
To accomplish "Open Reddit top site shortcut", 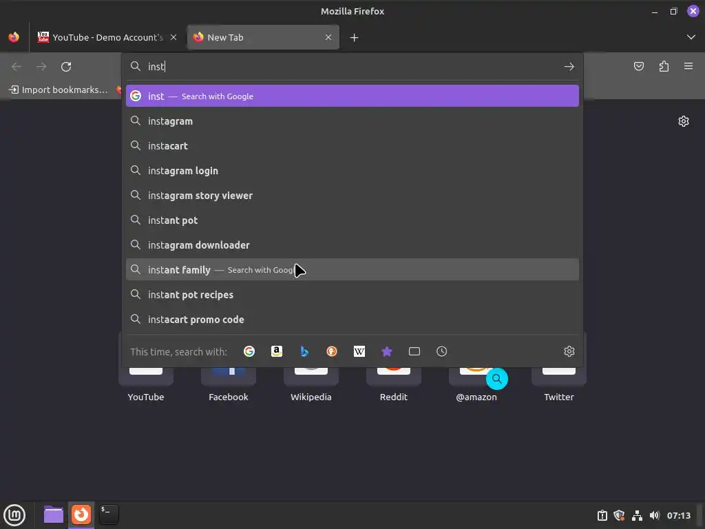I will click(x=394, y=384).
